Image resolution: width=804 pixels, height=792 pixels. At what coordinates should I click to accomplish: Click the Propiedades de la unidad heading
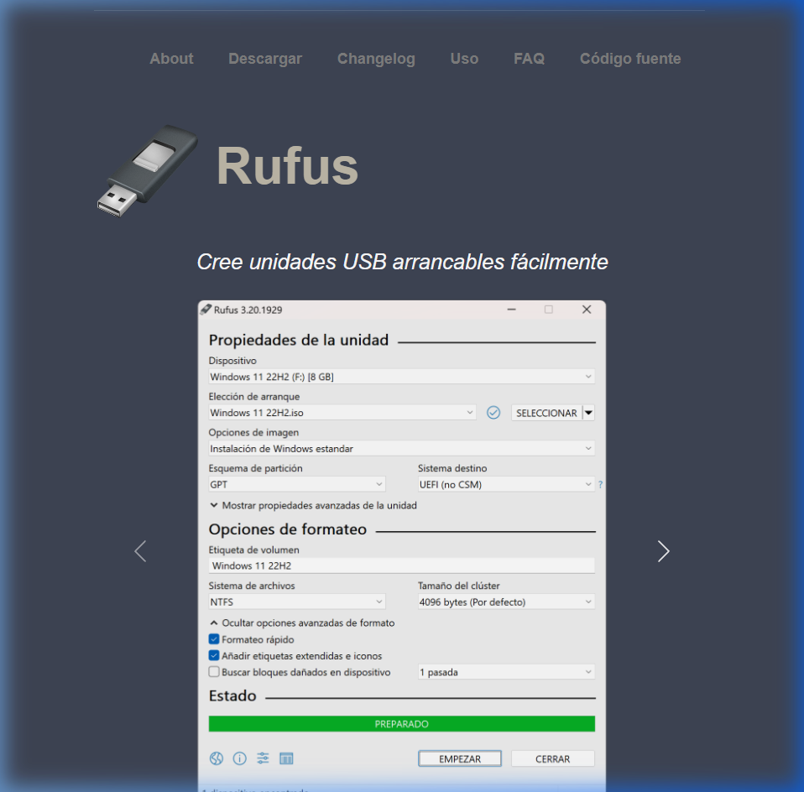(299, 340)
